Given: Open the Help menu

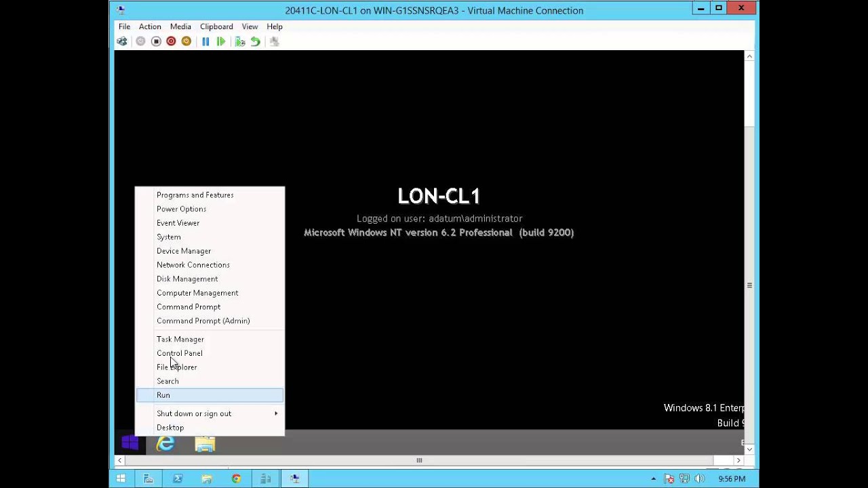Looking at the screenshot, I should [275, 26].
